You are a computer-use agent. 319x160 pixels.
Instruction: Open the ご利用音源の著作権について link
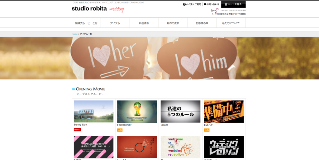coord(230,14)
